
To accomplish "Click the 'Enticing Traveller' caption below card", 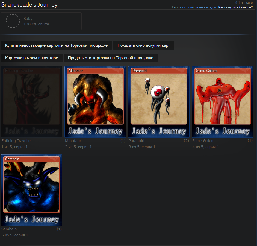I will [17, 141].
